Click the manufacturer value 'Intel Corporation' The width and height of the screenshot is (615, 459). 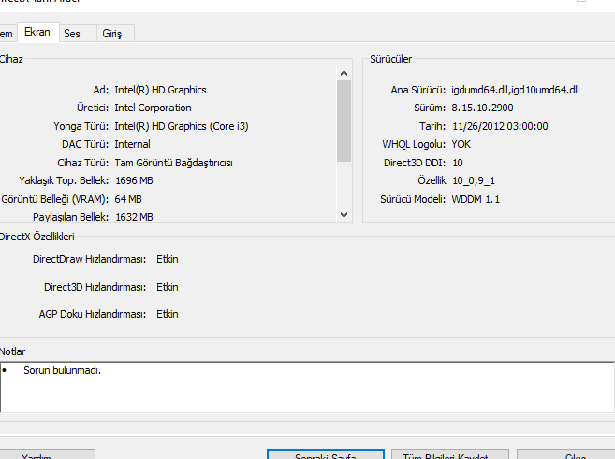click(x=153, y=108)
